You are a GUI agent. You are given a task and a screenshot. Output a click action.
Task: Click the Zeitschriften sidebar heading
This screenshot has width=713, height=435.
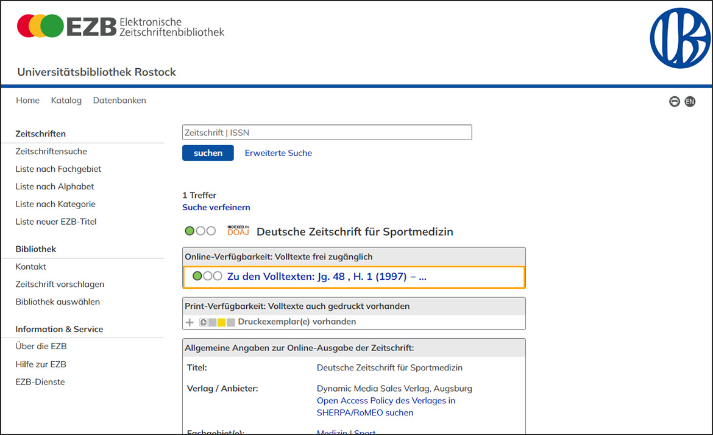40,133
